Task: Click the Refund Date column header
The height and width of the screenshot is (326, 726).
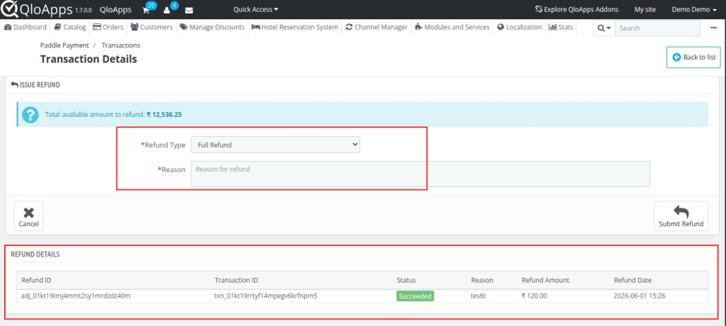Action: 632,280
